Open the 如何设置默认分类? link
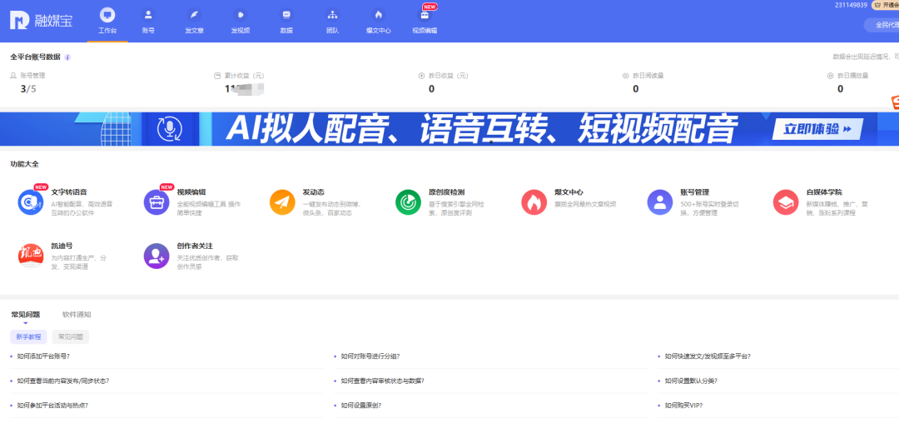 pos(691,381)
